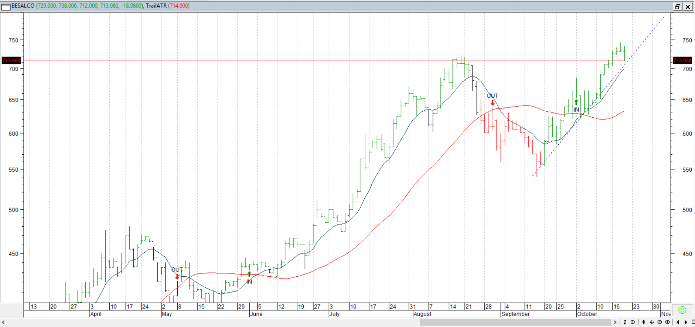Click the October month label on the date axis

tap(587, 314)
